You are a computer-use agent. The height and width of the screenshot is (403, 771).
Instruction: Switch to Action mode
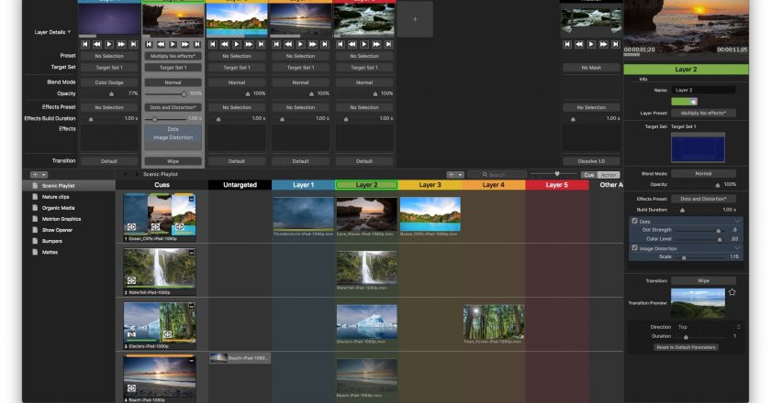pyautogui.click(x=609, y=175)
